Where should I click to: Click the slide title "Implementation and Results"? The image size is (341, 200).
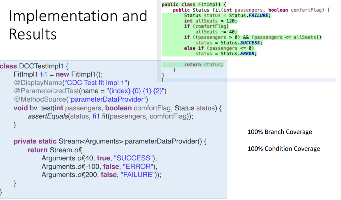78,25
